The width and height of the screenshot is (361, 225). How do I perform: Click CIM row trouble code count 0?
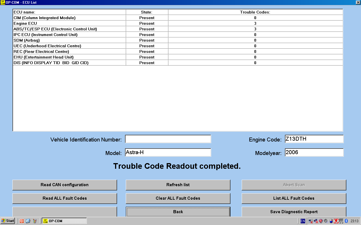pyautogui.click(x=255, y=18)
